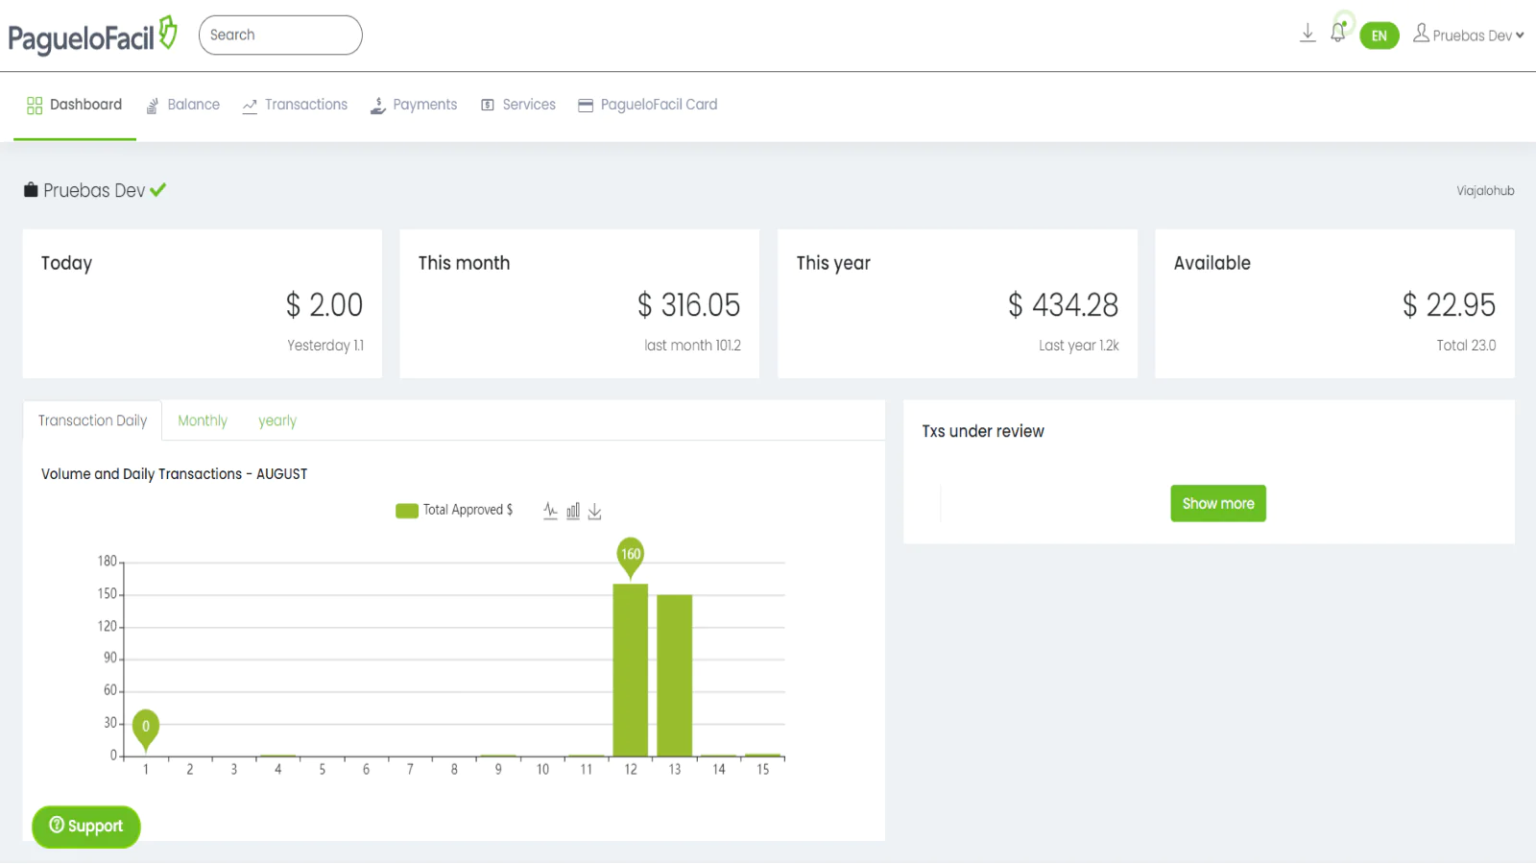Image resolution: width=1536 pixels, height=864 pixels.
Task: Open the notifications bell
Action: [x=1338, y=34]
